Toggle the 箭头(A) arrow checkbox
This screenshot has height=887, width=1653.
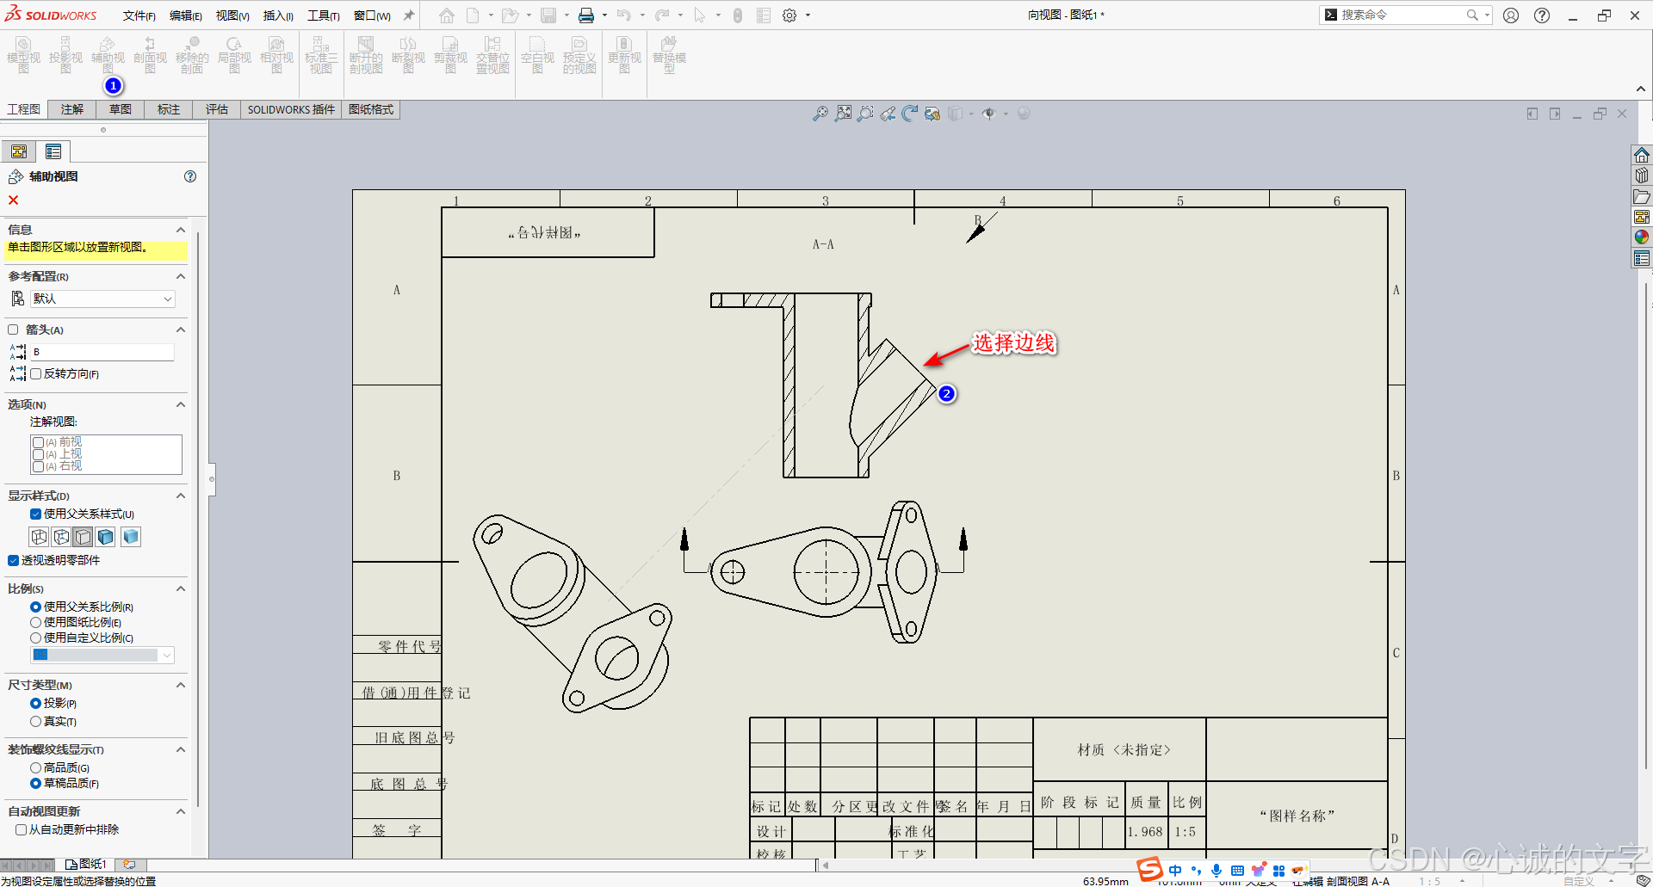pos(13,330)
